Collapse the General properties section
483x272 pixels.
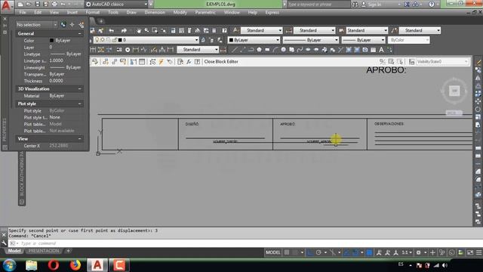tap(80, 33)
